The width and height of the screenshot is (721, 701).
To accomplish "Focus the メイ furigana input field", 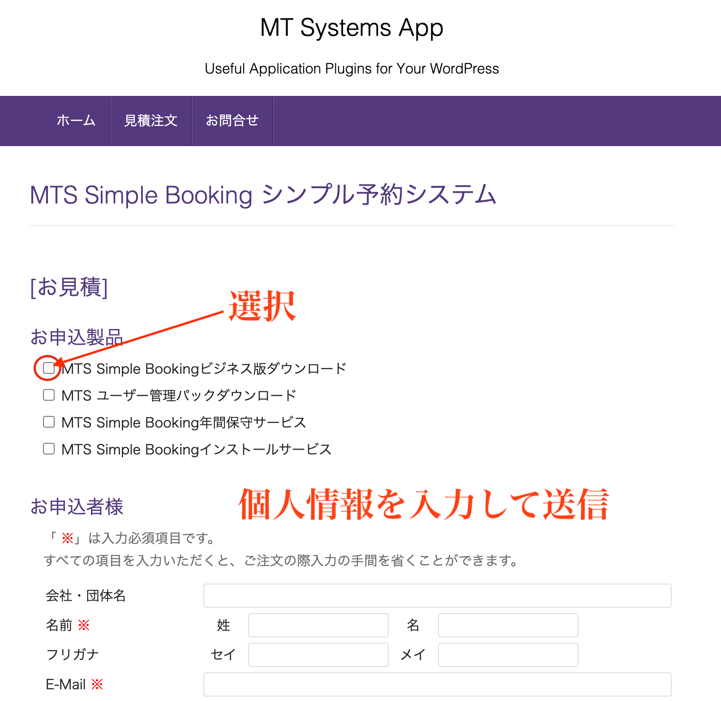I will pos(508,655).
